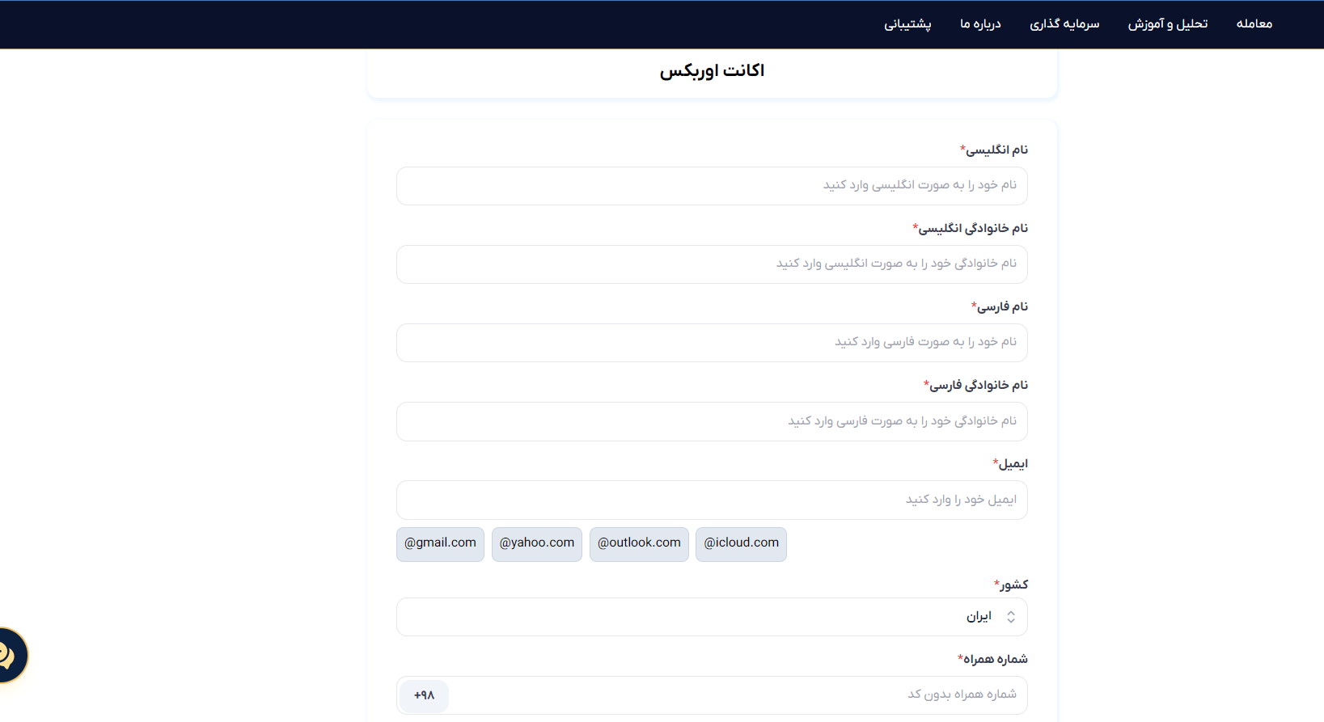Image resolution: width=1324 pixels, height=722 pixels.
Task: Click the country dropdown chevron arrows
Action: click(1011, 617)
